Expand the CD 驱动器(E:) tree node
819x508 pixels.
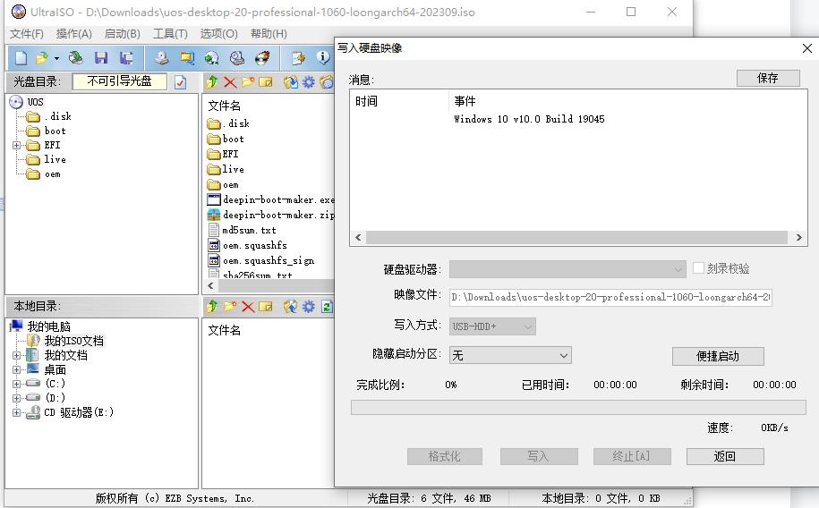17,412
